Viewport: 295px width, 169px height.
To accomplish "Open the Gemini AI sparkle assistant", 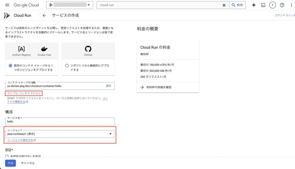I will [254, 5].
